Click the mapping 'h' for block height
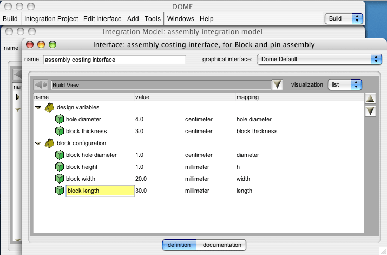Viewport: 387px width, 255px height. point(238,167)
